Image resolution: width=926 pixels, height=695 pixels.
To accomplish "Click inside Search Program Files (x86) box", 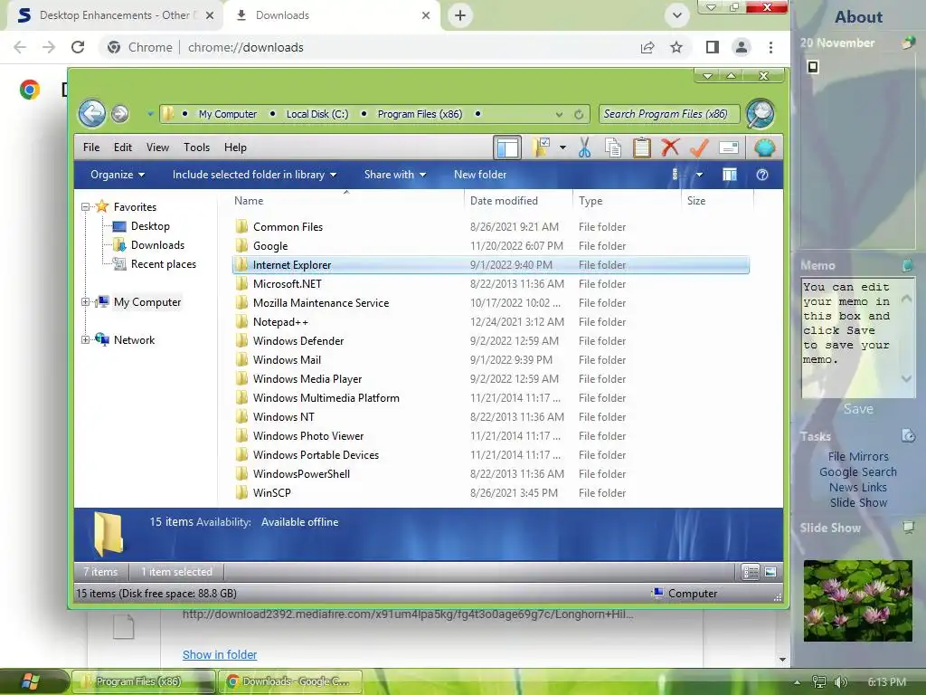I will point(668,114).
